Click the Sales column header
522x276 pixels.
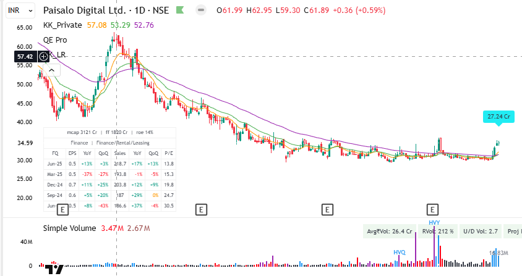click(x=120, y=153)
